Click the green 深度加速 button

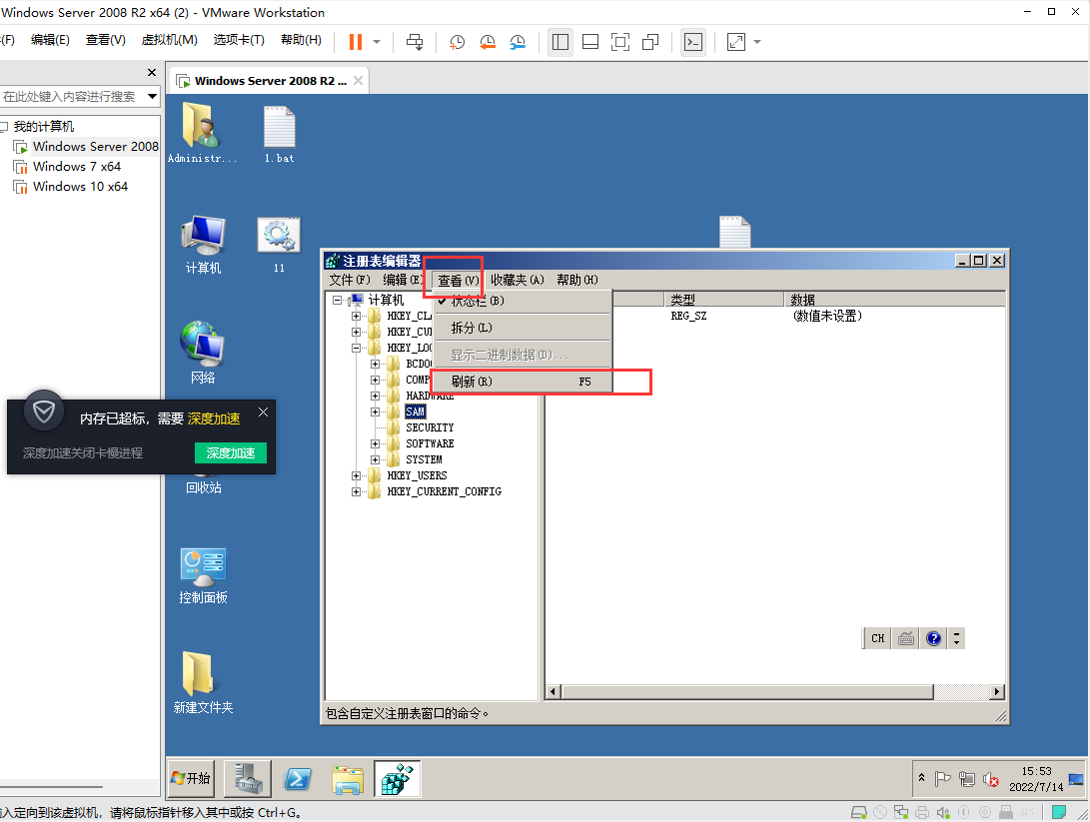tap(230, 453)
